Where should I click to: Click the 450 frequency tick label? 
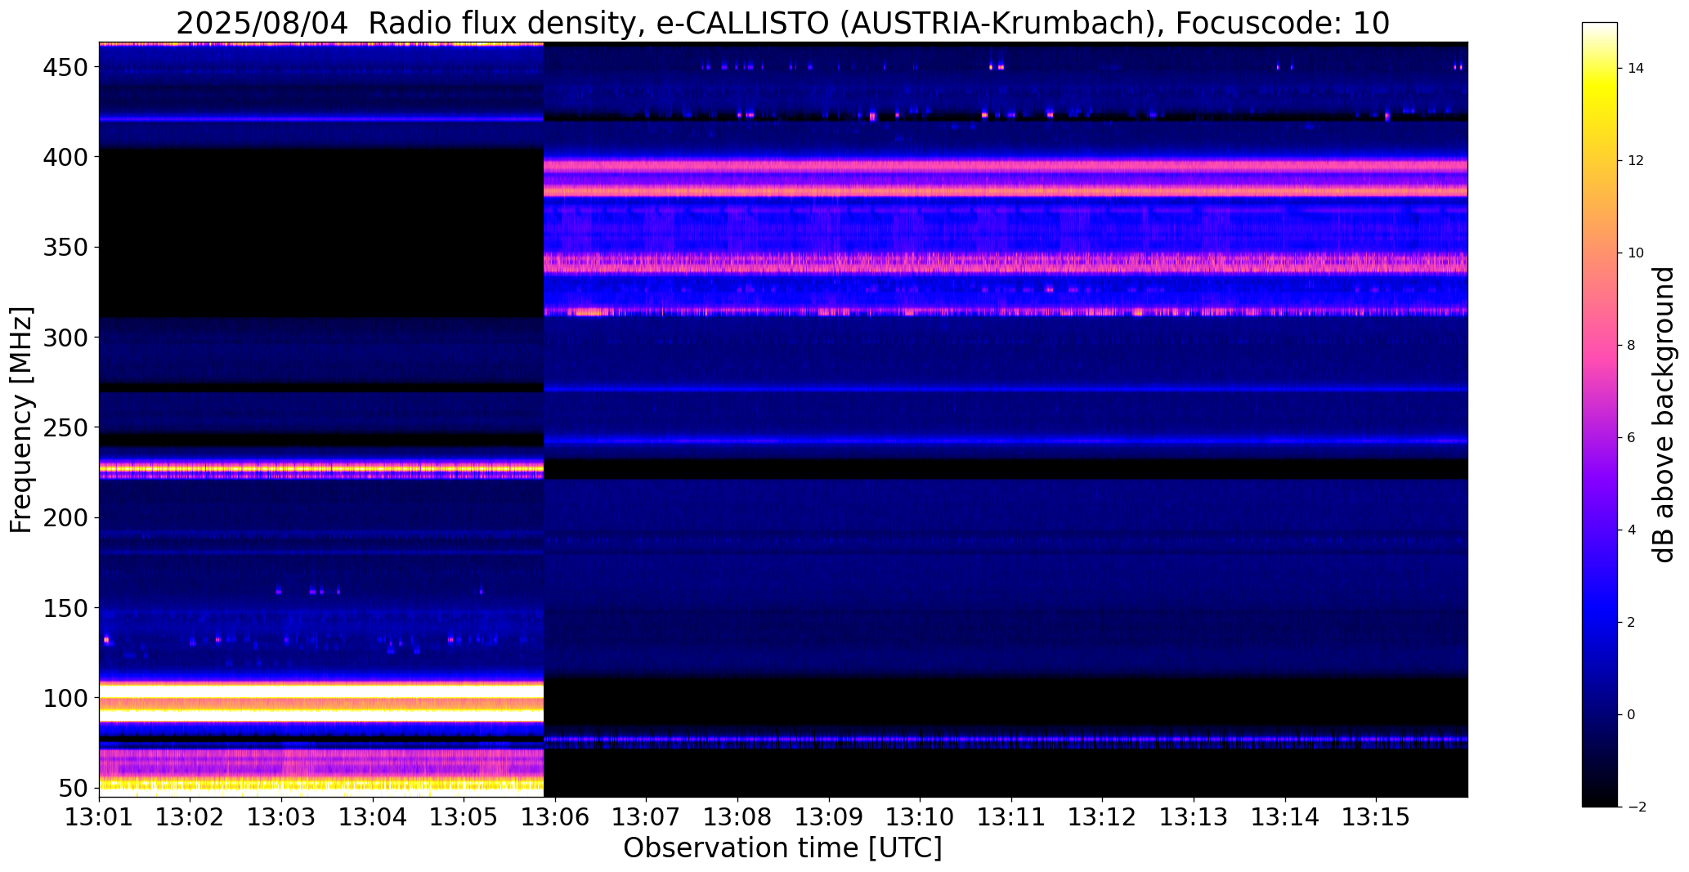click(64, 67)
